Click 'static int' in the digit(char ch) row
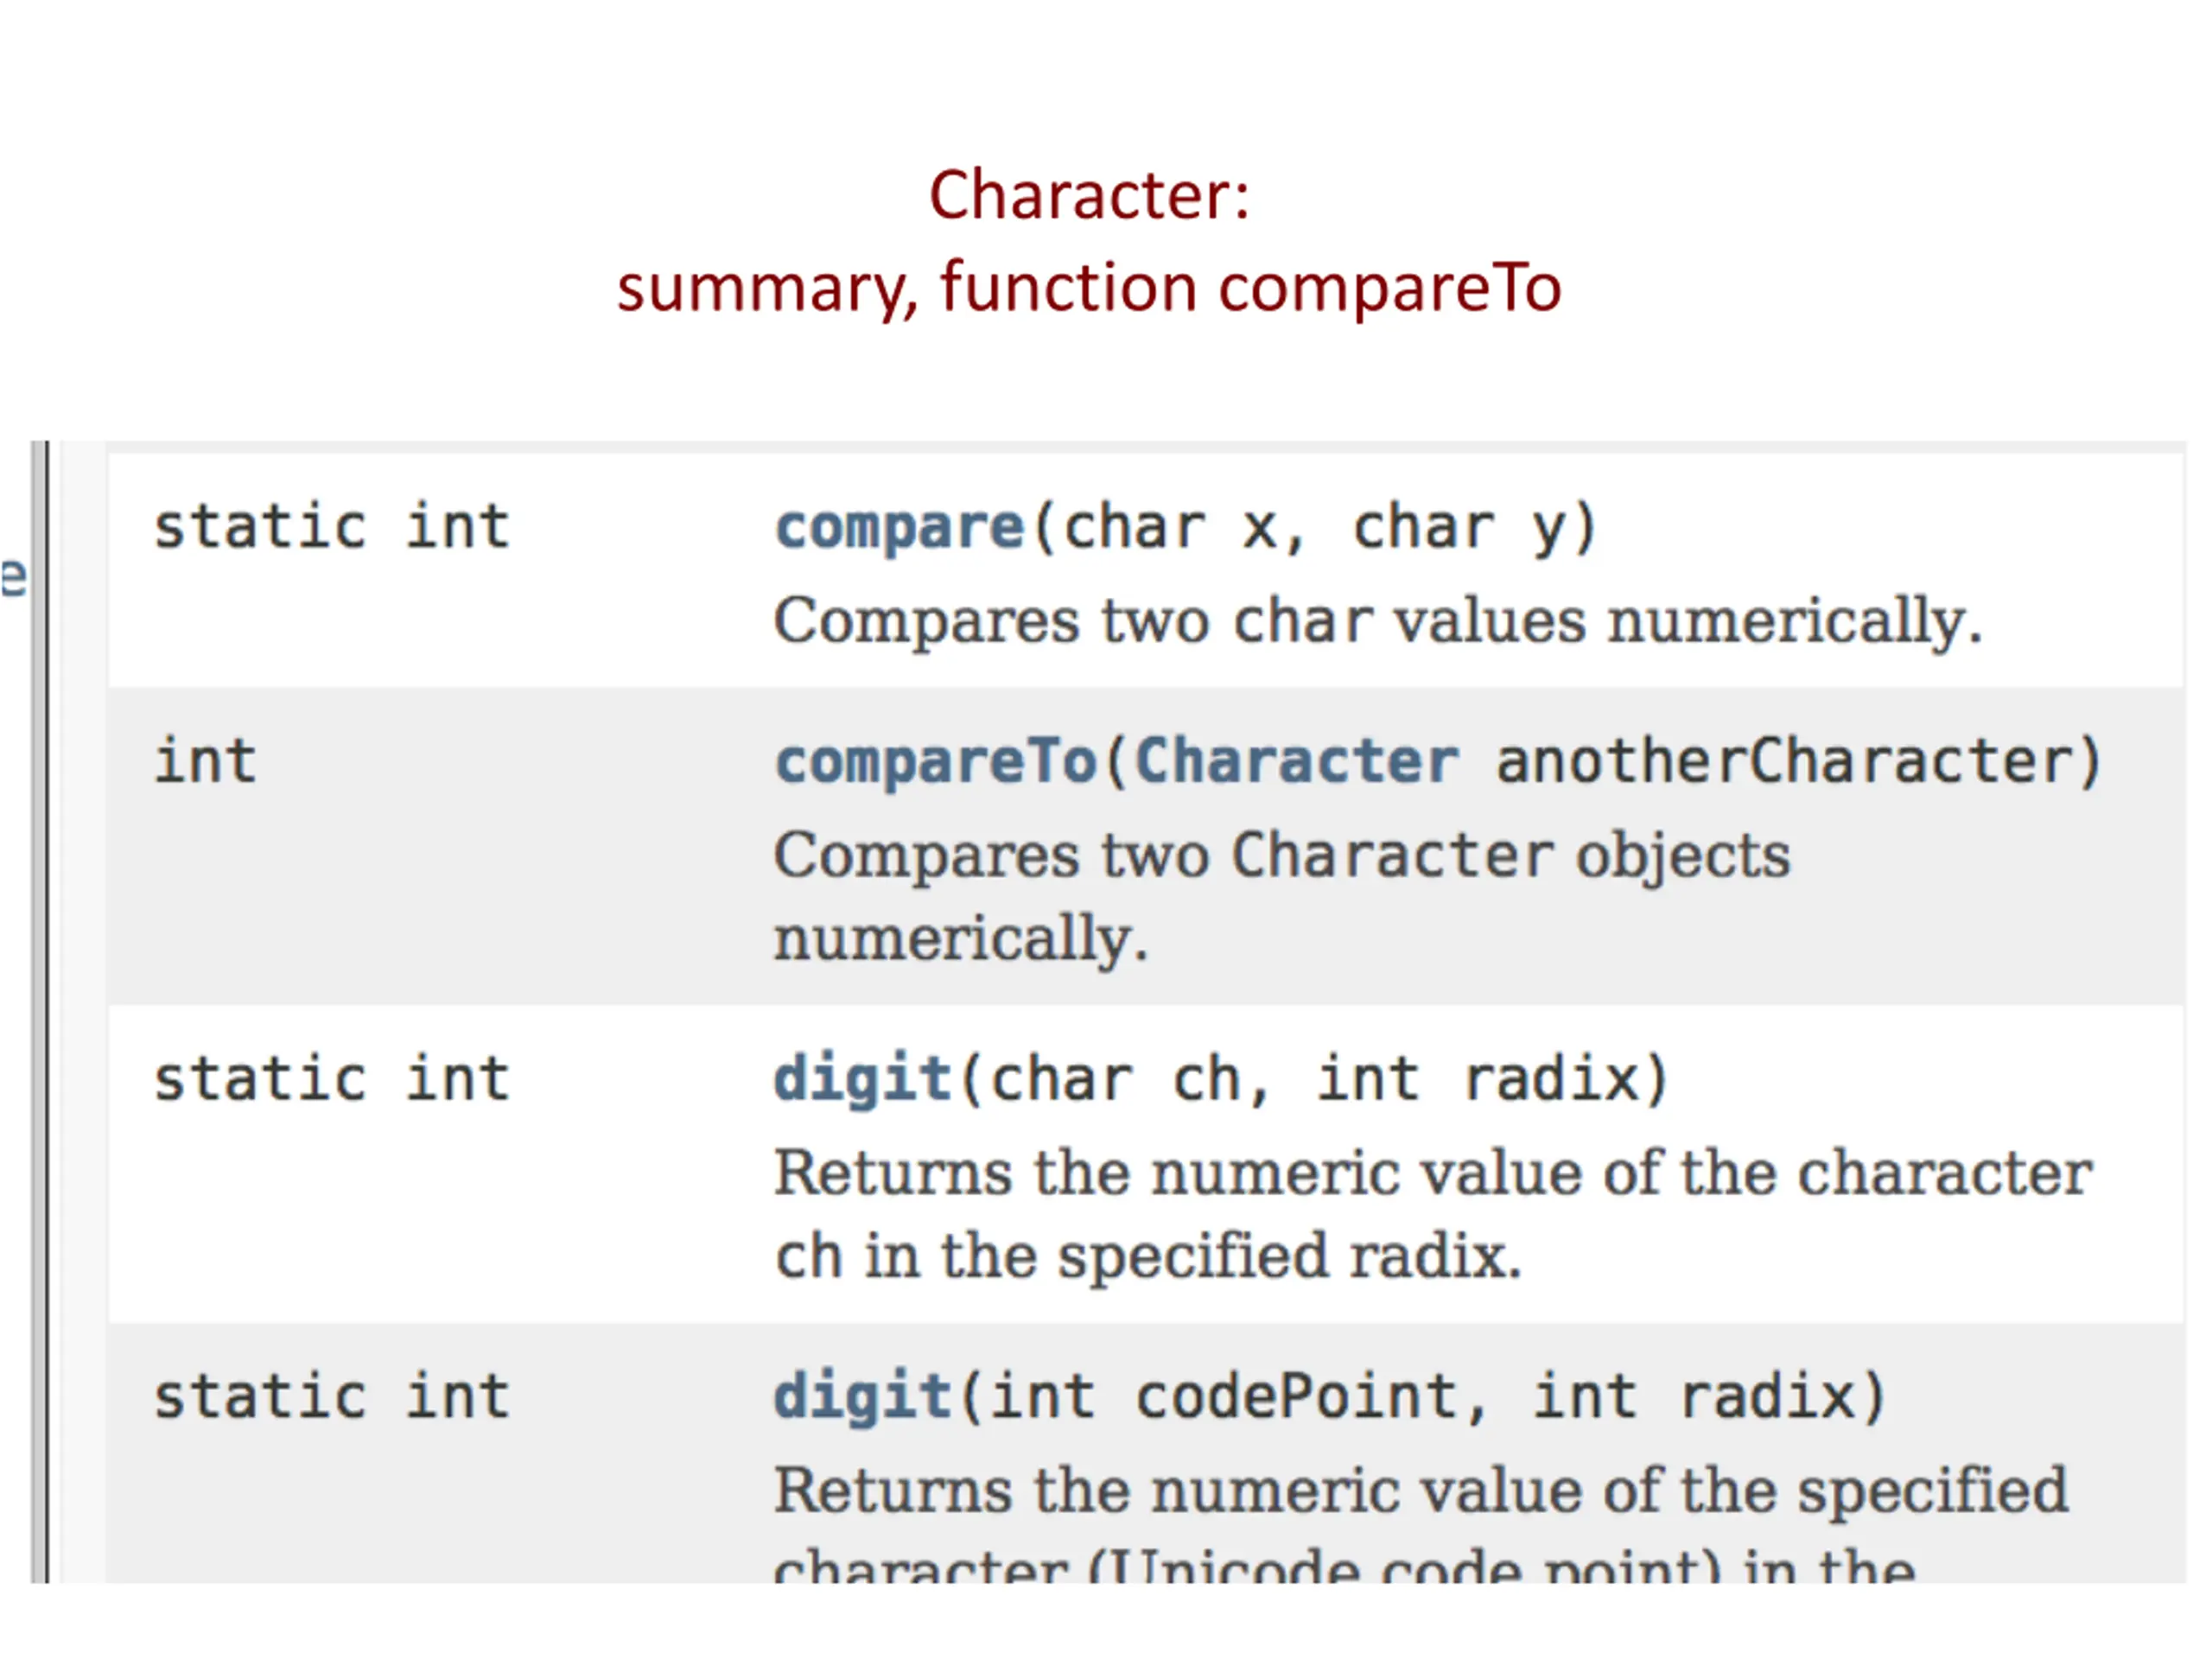 coord(332,1079)
